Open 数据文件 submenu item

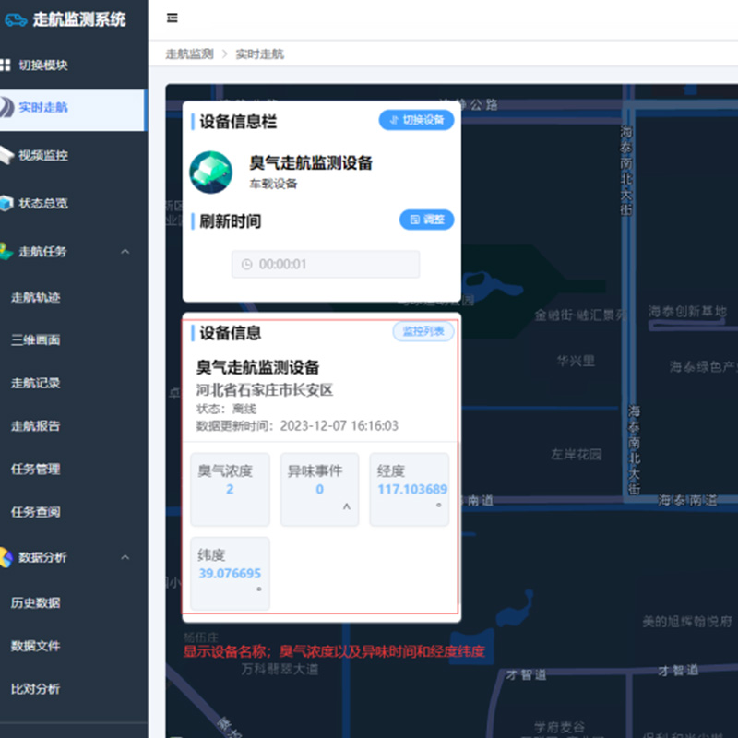(36, 646)
